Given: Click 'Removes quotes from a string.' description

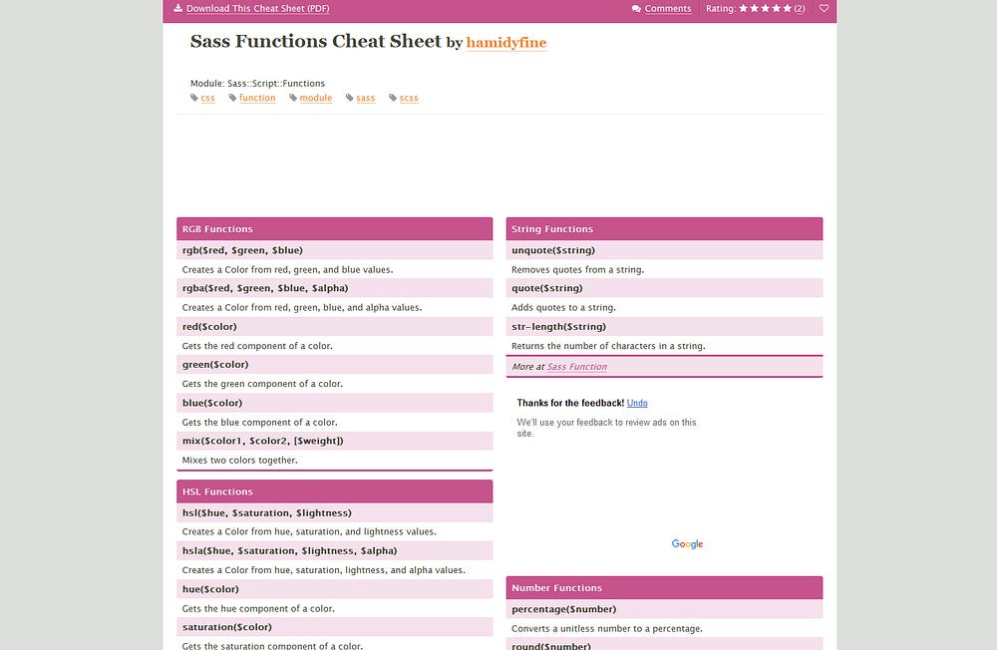Looking at the screenshot, I should 578,269.
